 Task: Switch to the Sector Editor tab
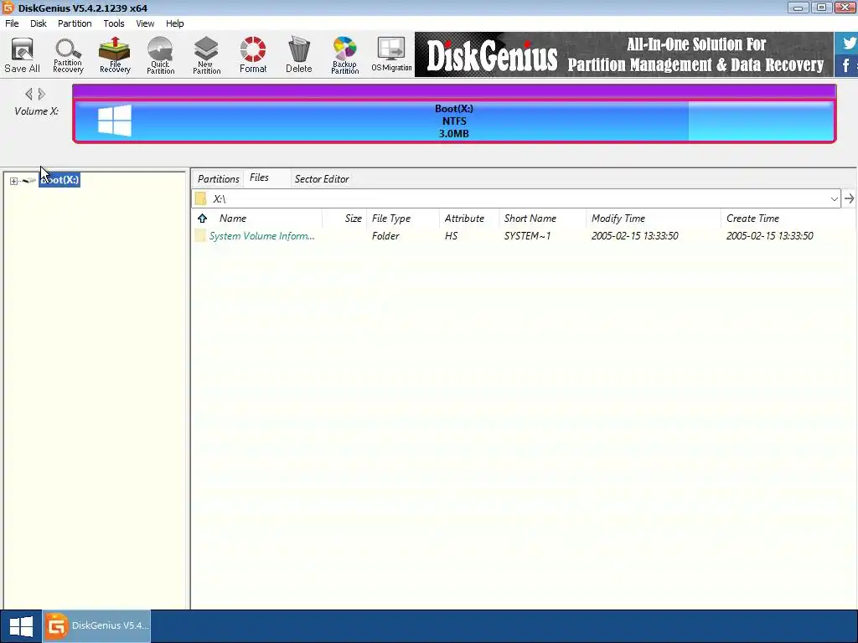pos(322,179)
